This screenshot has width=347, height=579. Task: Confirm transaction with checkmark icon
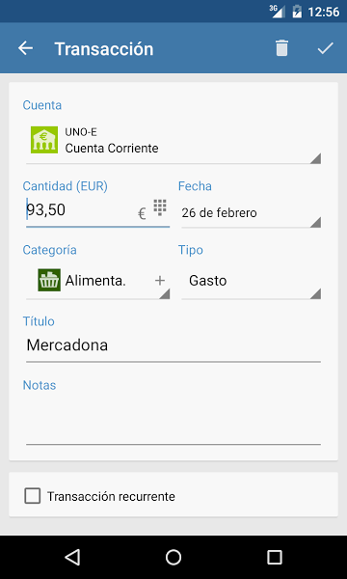(325, 48)
